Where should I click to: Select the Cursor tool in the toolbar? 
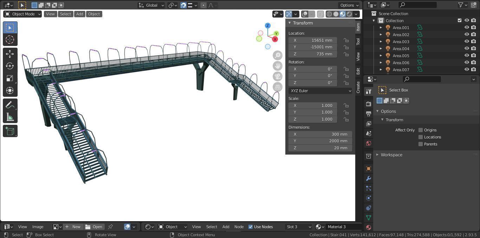10,40
